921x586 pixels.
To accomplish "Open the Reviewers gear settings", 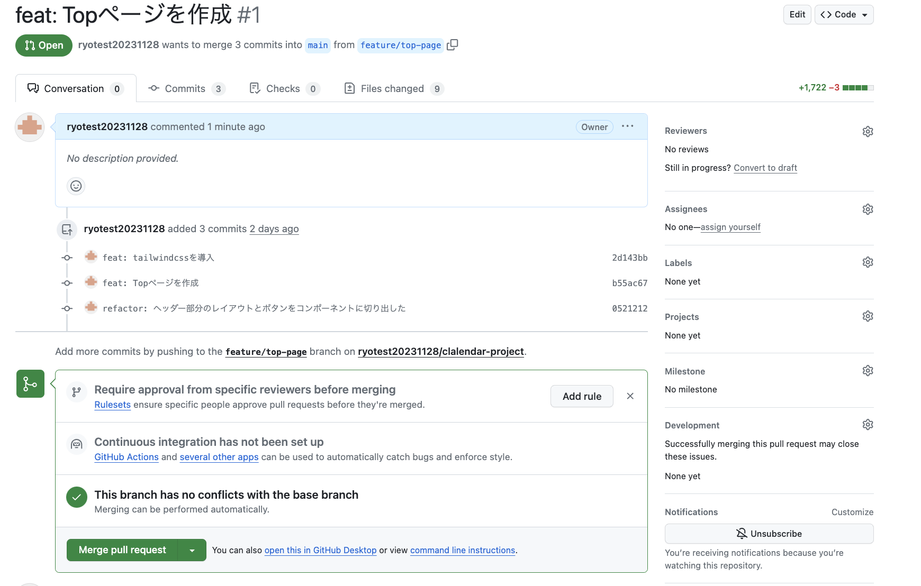I will click(868, 131).
